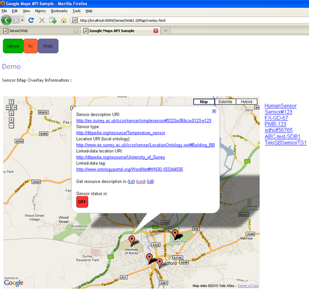
Task: Pan the map down with arrow button
Action: pyautogui.click(x=11, y=113)
